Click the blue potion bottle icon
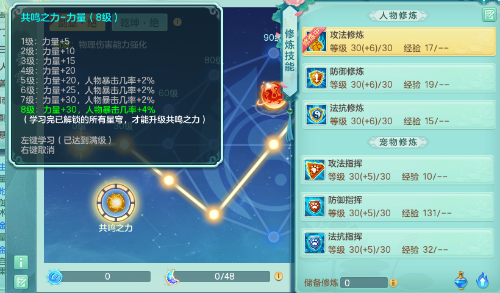Viewport: 500px width, 293px height. point(461,280)
